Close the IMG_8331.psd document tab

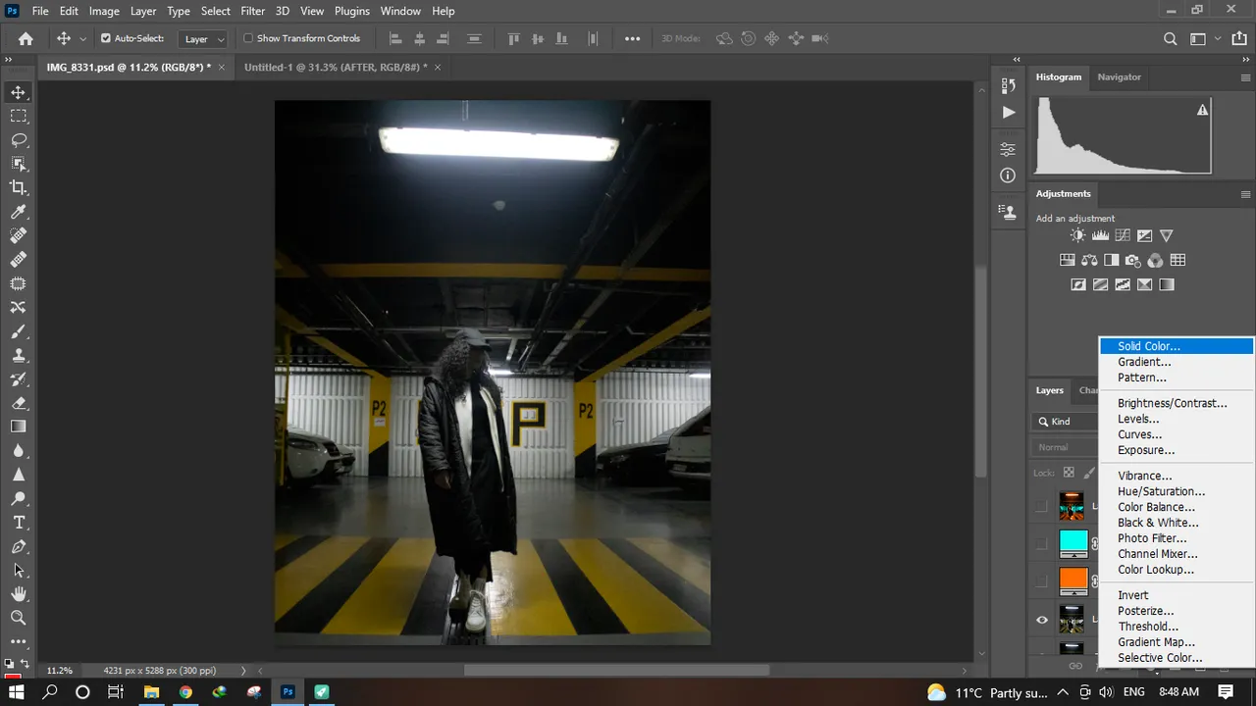pyautogui.click(x=222, y=67)
